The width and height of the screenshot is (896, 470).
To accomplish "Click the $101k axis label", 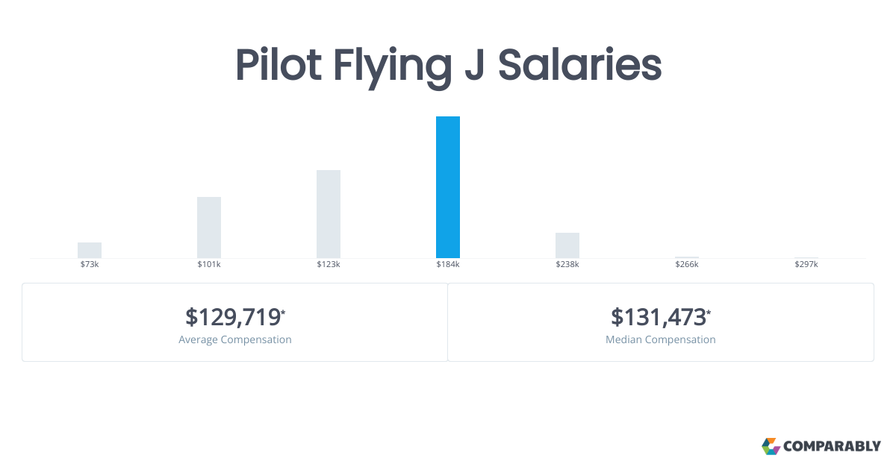I will pyautogui.click(x=209, y=265).
